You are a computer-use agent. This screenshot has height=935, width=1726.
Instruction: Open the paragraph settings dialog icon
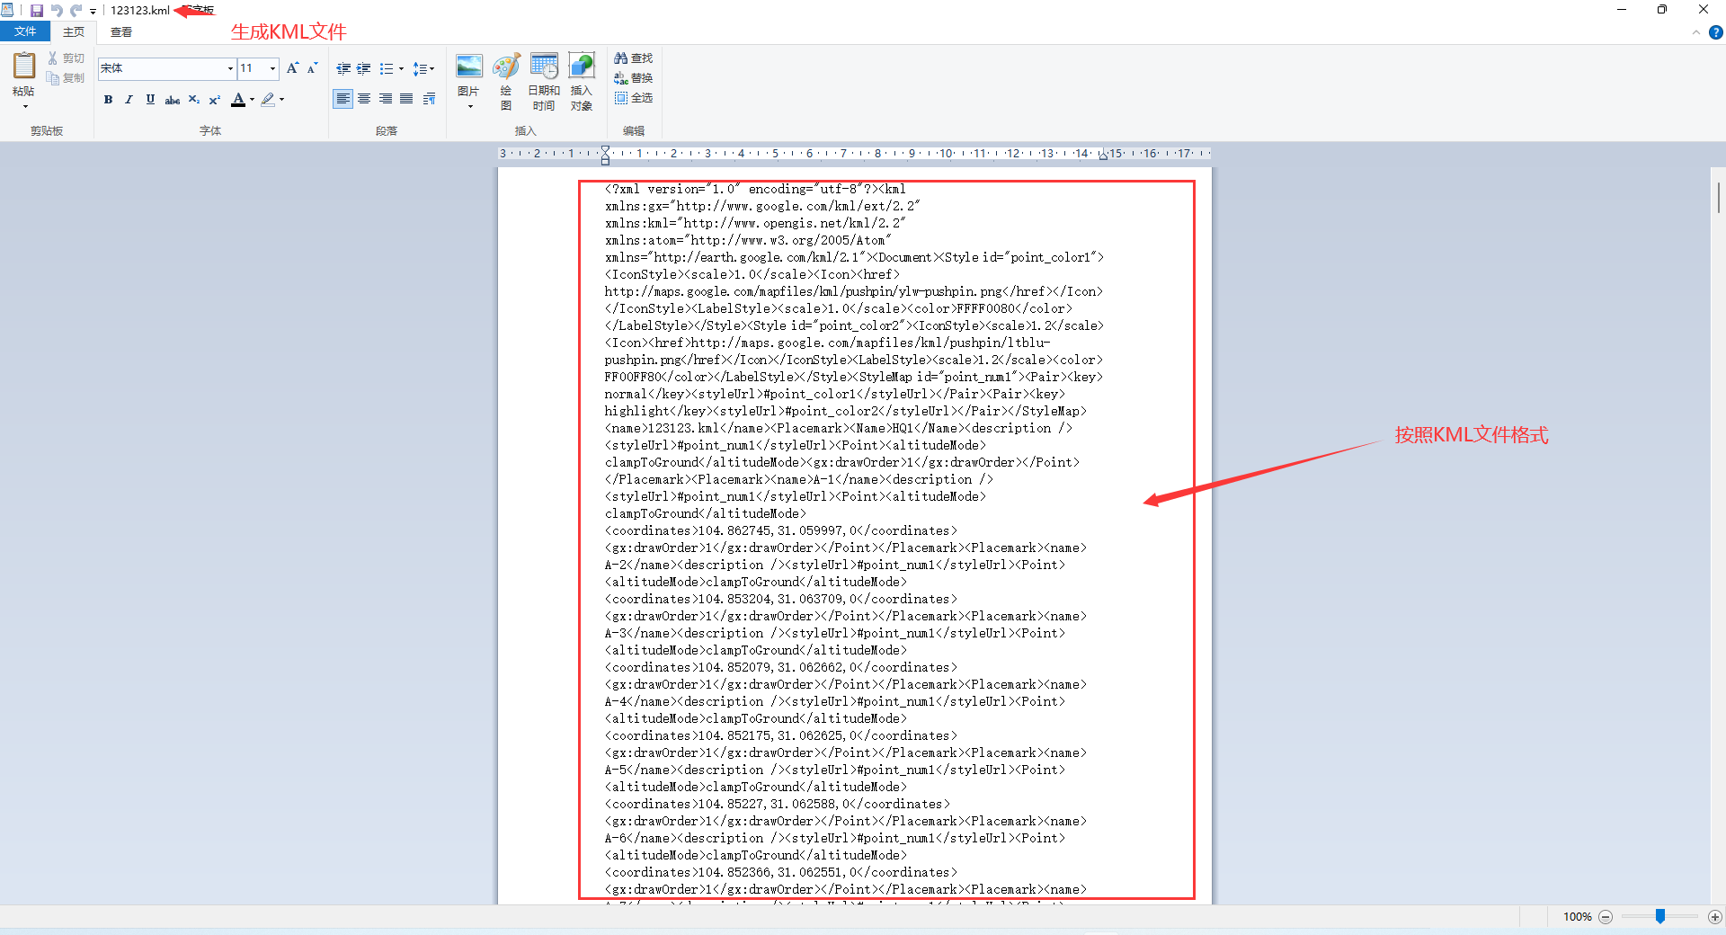point(429,99)
